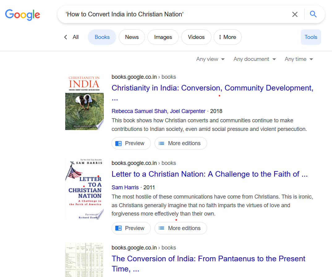This screenshot has height=277, width=332.
Task: Expand the Any document dropdown
Action: coord(255,59)
